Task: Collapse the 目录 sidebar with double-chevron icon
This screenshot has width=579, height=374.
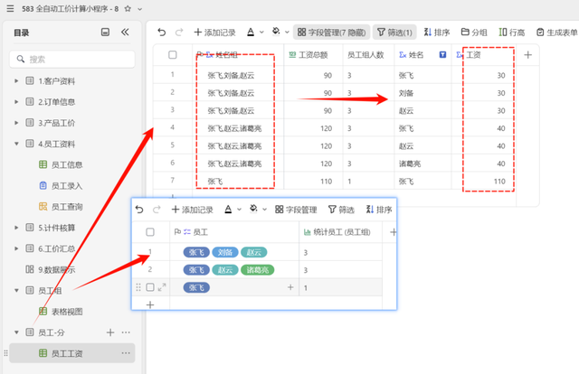Action: (x=125, y=33)
